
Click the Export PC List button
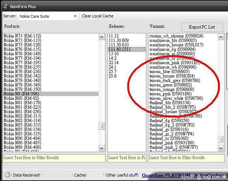pyautogui.click(x=202, y=27)
